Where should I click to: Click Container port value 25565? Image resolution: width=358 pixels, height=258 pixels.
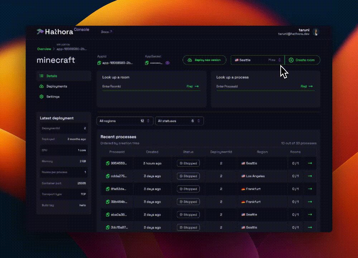(x=82, y=183)
